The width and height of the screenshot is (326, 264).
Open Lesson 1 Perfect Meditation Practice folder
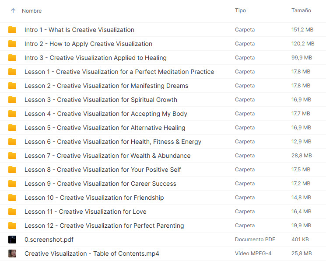(119, 72)
